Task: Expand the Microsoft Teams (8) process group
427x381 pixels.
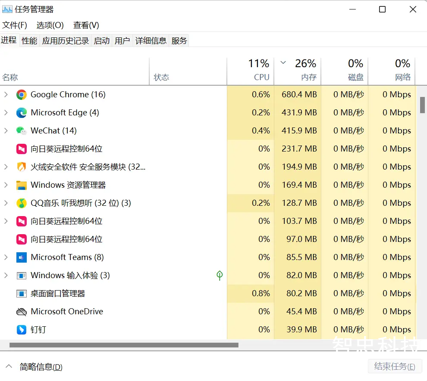Action: point(6,257)
